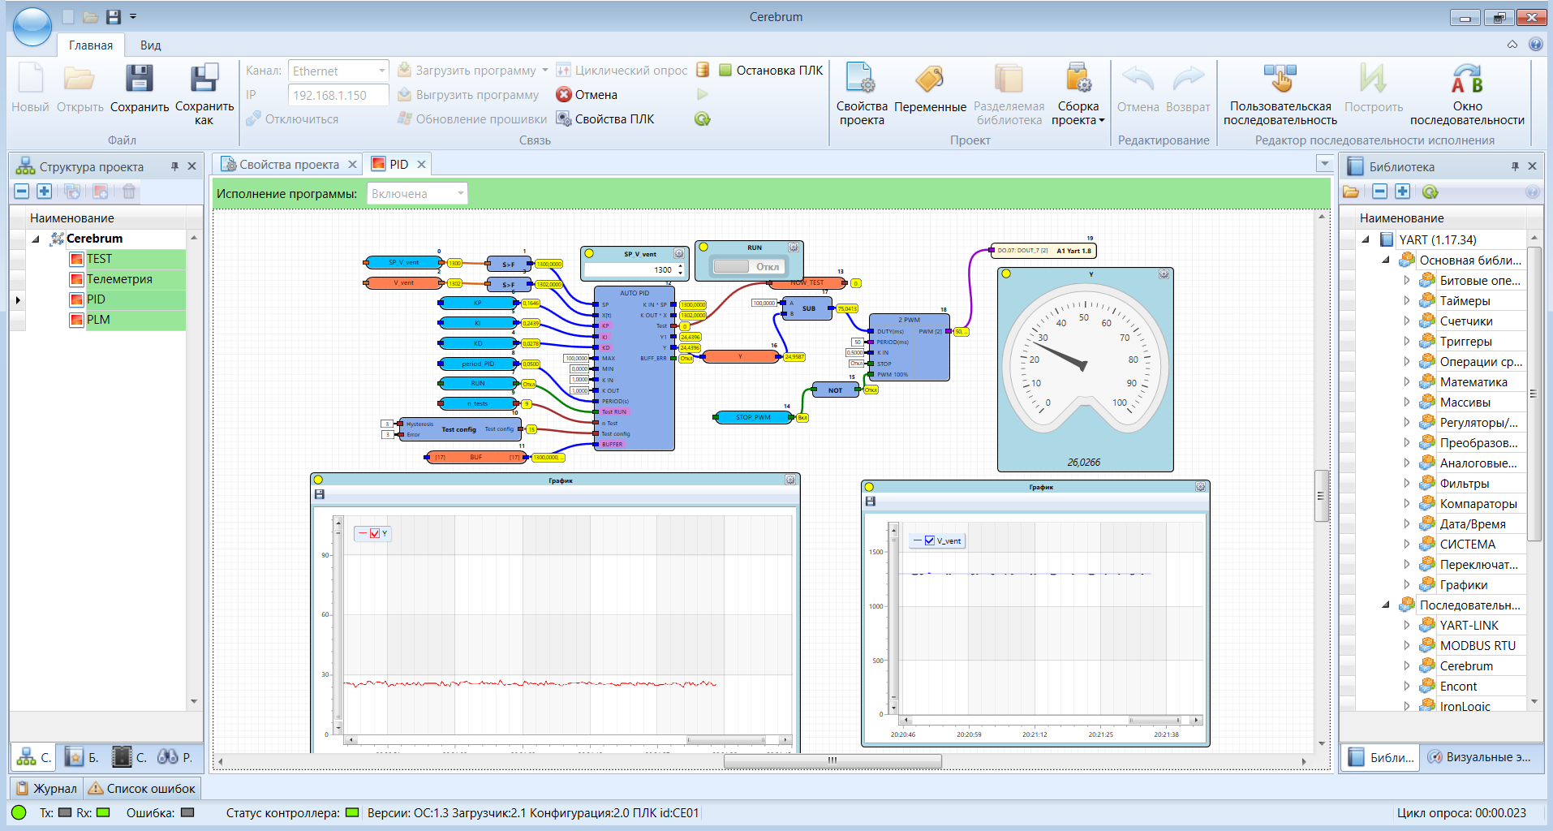
Task: Collapse the YART (1.17.34) tree node
Action: pyautogui.click(x=1366, y=240)
